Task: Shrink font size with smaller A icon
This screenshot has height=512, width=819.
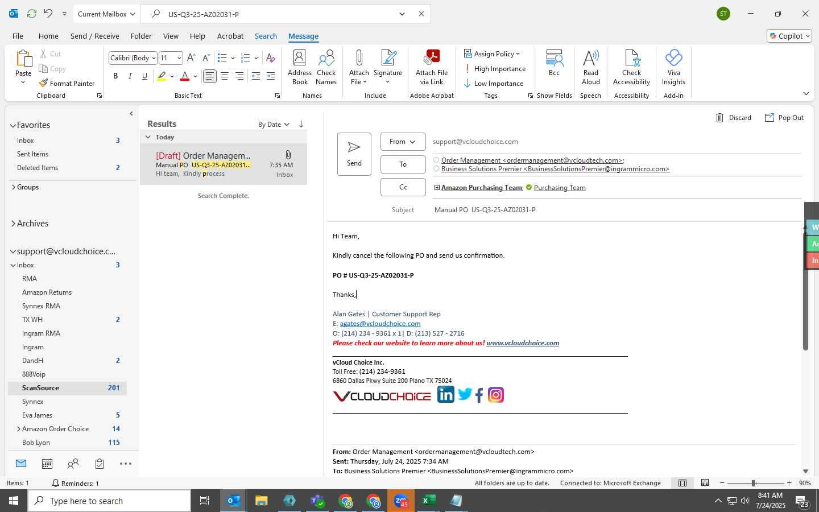Action: 206,57
